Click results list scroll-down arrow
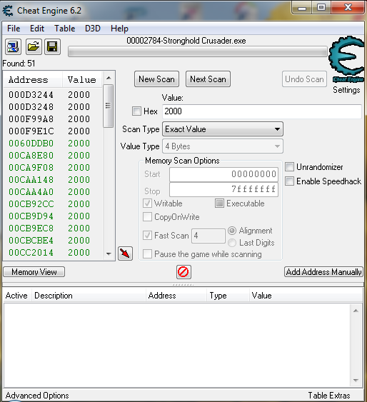The width and height of the screenshot is (367, 402). (109, 254)
